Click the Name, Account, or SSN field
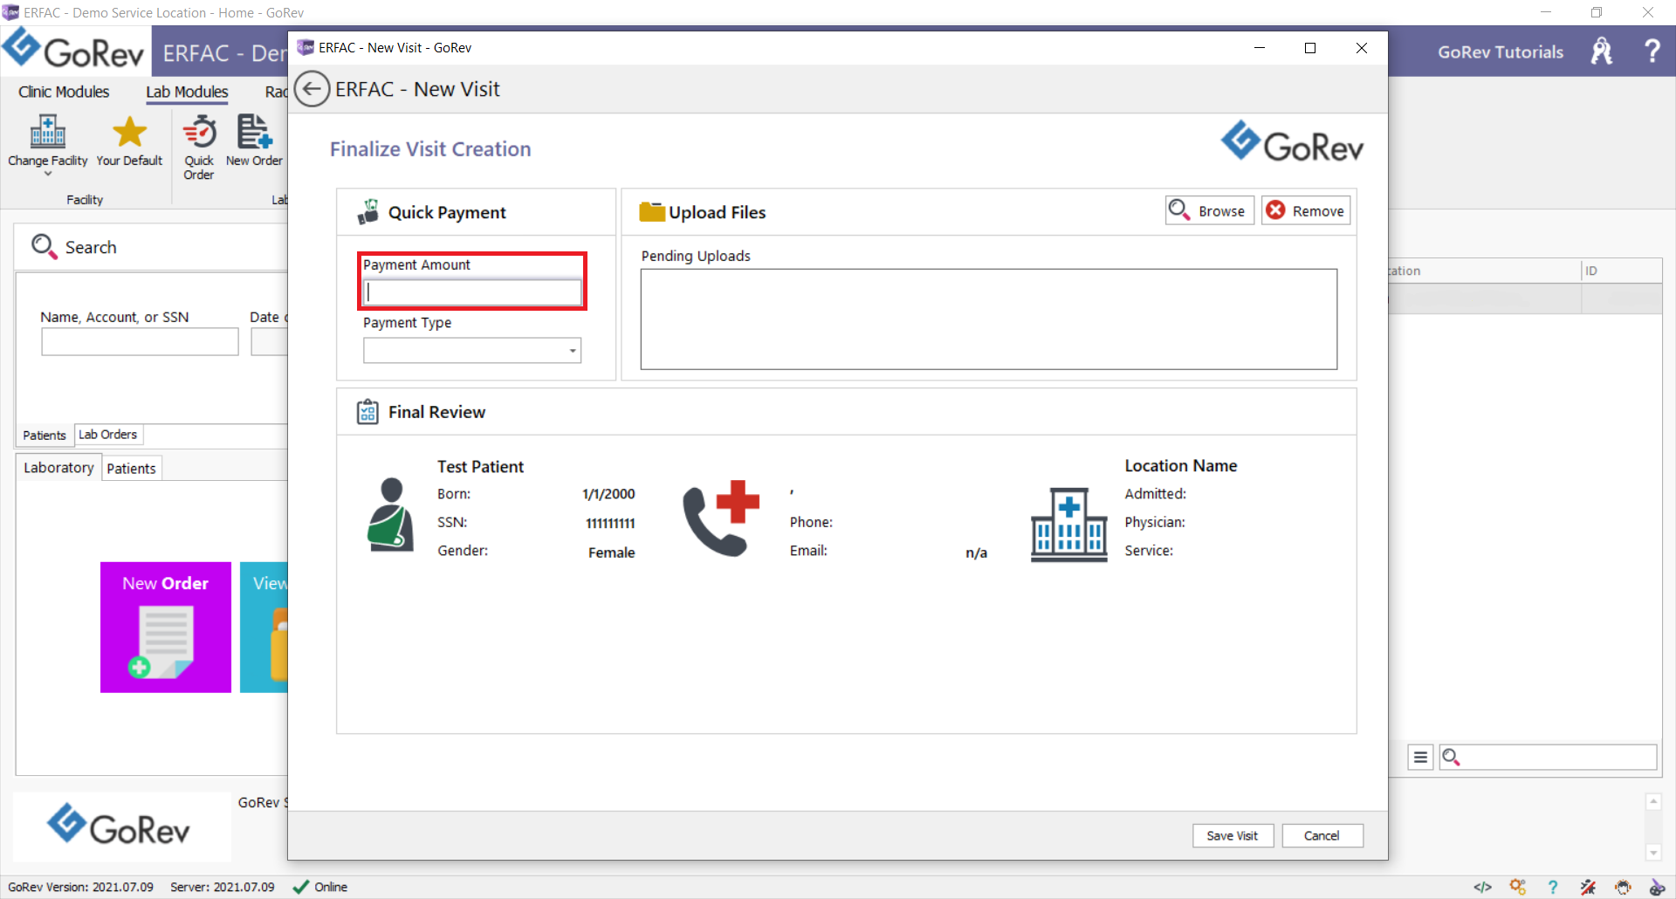This screenshot has width=1676, height=899. tap(140, 341)
